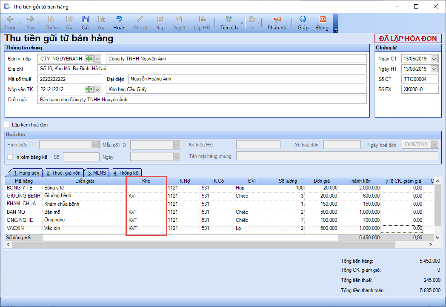Viewport: 446px width, 307px height.
Task: Click the Lập HĐ invoice icon
Action: (202, 23)
